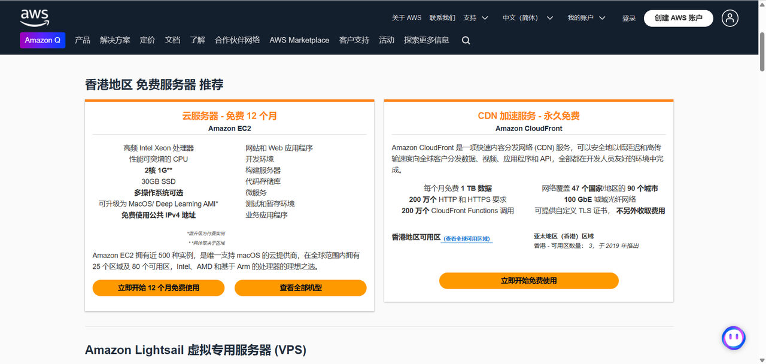Open AWS Marketplace in the nav bar
Viewport: 766px width, 364px height.
299,40
